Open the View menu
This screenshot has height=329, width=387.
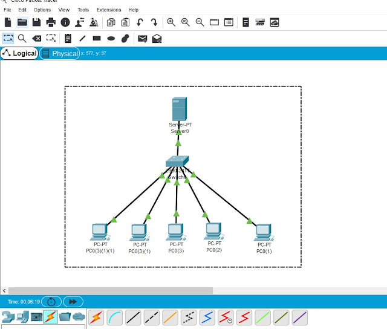(x=64, y=10)
